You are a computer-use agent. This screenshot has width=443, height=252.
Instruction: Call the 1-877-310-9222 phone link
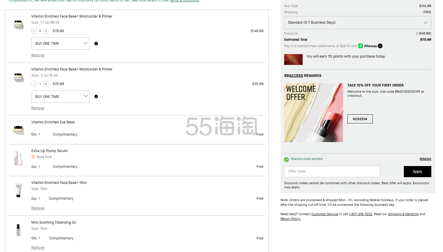point(361,214)
